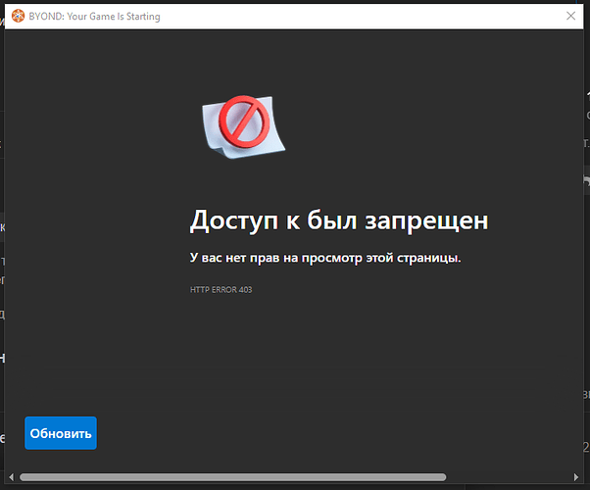Select the heading Доступ к был запрещен

tap(339, 220)
